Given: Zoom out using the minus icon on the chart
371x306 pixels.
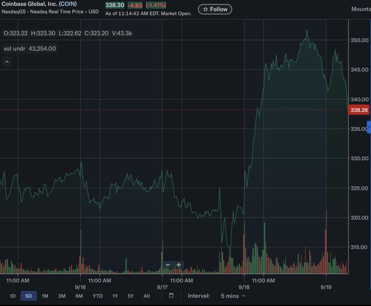Looking at the screenshot, I should [168, 265].
